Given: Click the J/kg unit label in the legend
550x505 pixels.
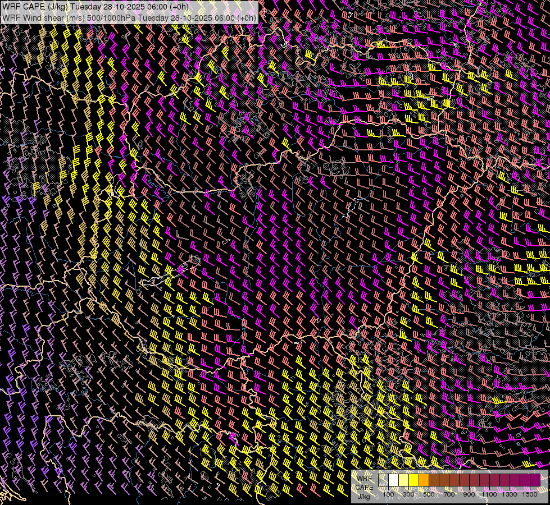Looking at the screenshot, I should (363, 497).
